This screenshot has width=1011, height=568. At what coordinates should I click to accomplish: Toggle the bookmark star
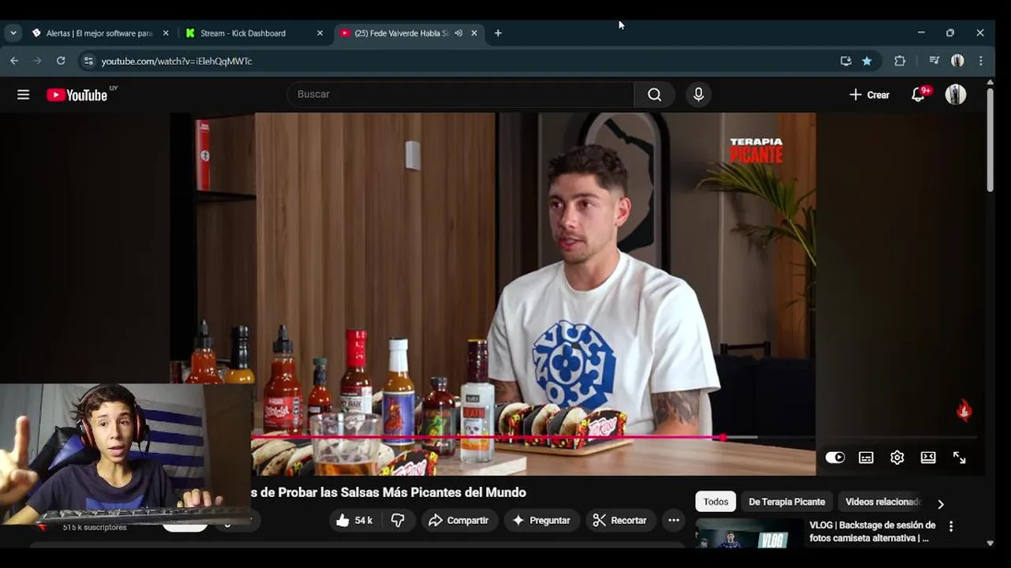(867, 61)
